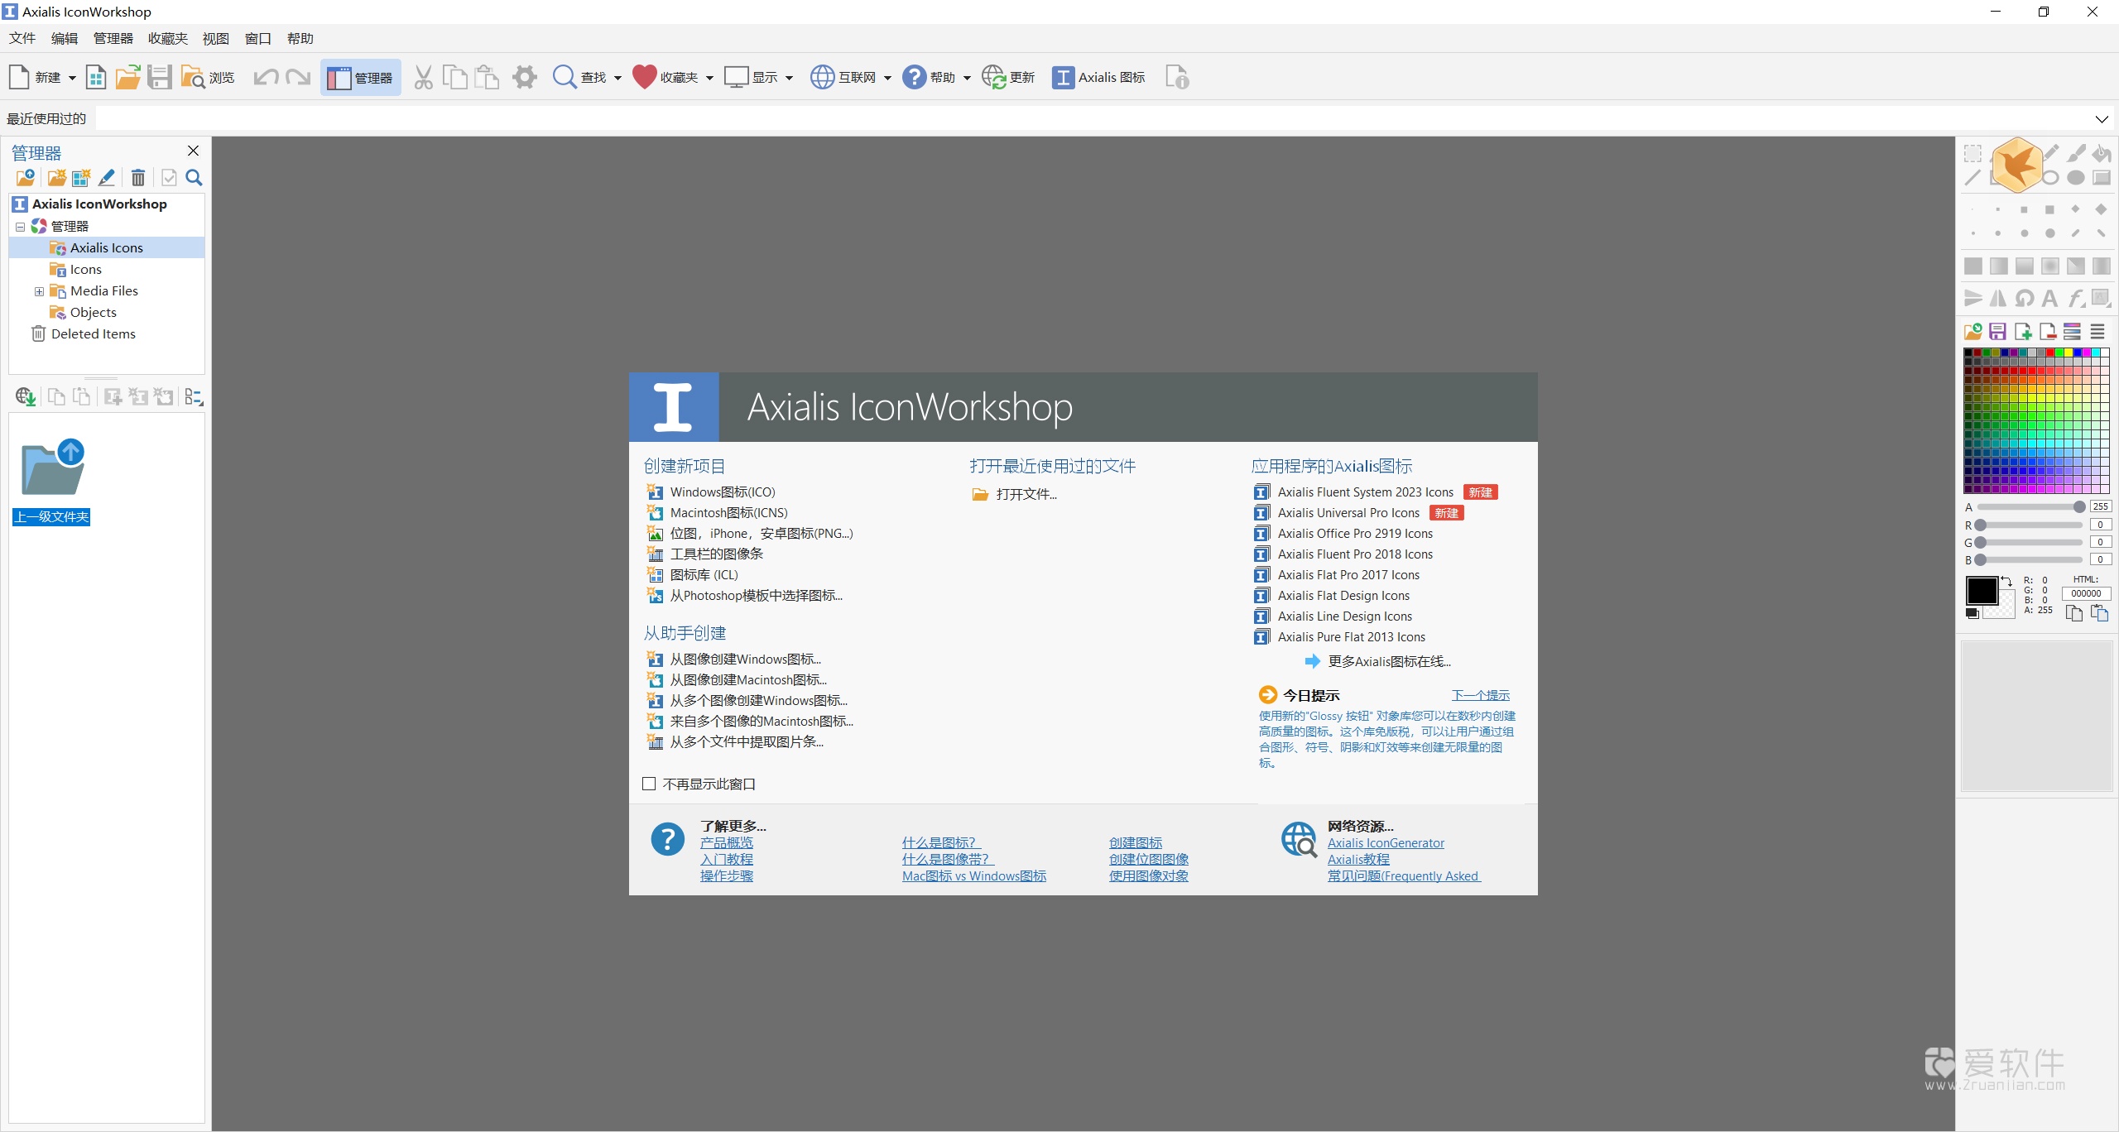This screenshot has height=1132, width=2119.
Task: Open the 最近使用过的 dropdown chevron
Action: (2101, 119)
